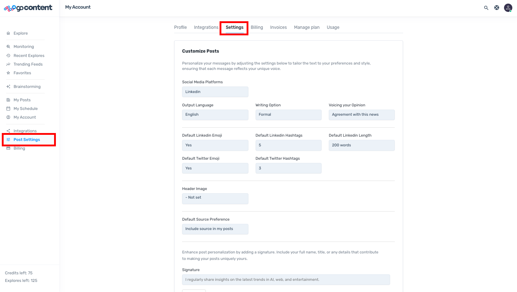Expand the Default Linkedin Length dropdown
This screenshot has height=292, width=517.
361,145
